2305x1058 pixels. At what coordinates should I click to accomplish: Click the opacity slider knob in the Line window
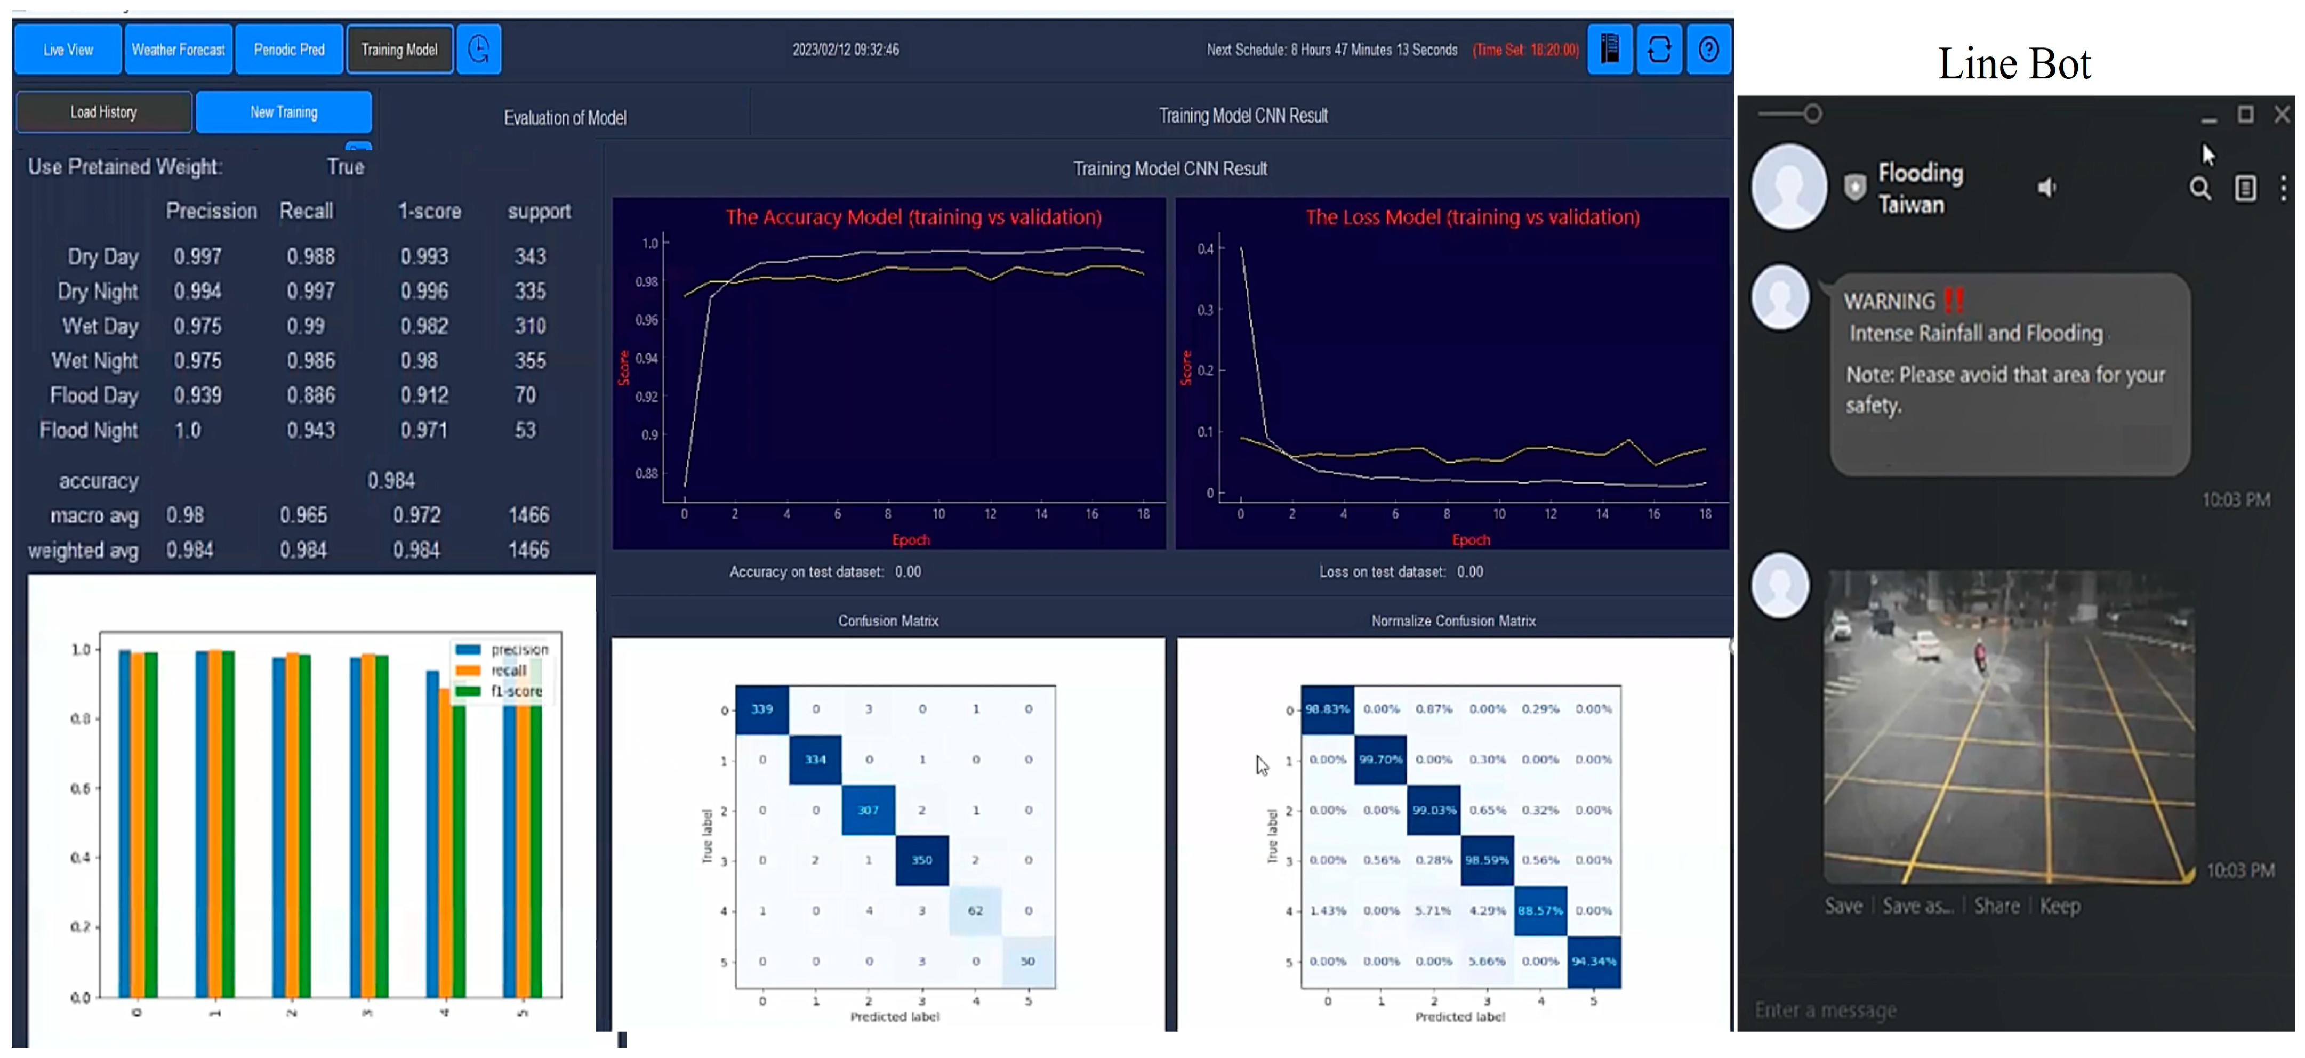click(x=1812, y=114)
